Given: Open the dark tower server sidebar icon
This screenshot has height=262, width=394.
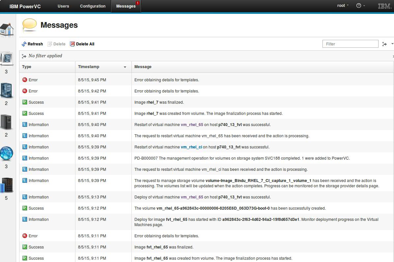Looking at the screenshot, I should [x=6, y=122].
